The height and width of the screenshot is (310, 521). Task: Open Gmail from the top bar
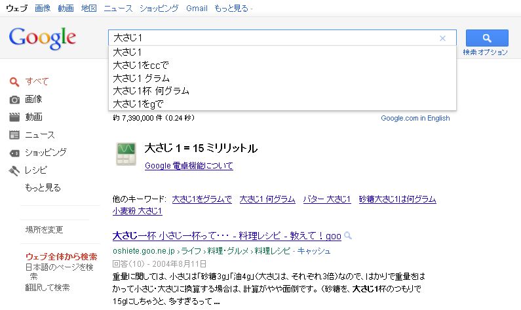click(197, 9)
